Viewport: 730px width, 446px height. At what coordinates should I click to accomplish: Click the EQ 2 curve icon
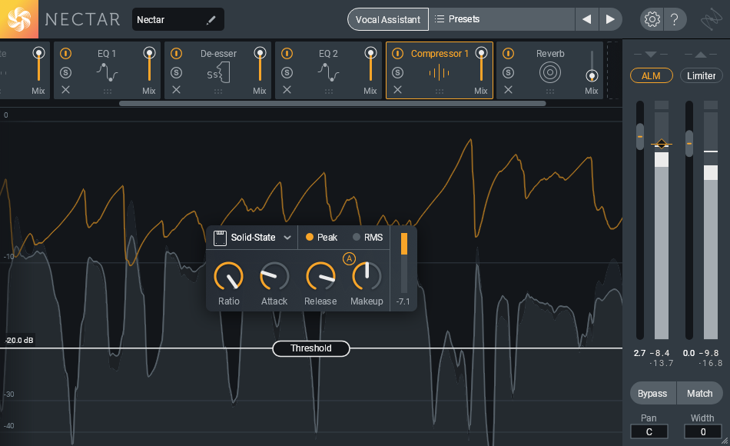click(x=328, y=73)
